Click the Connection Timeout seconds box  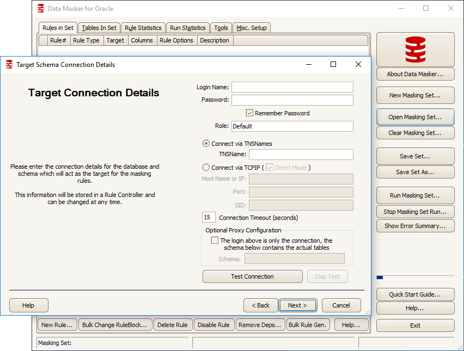coord(209,217)
